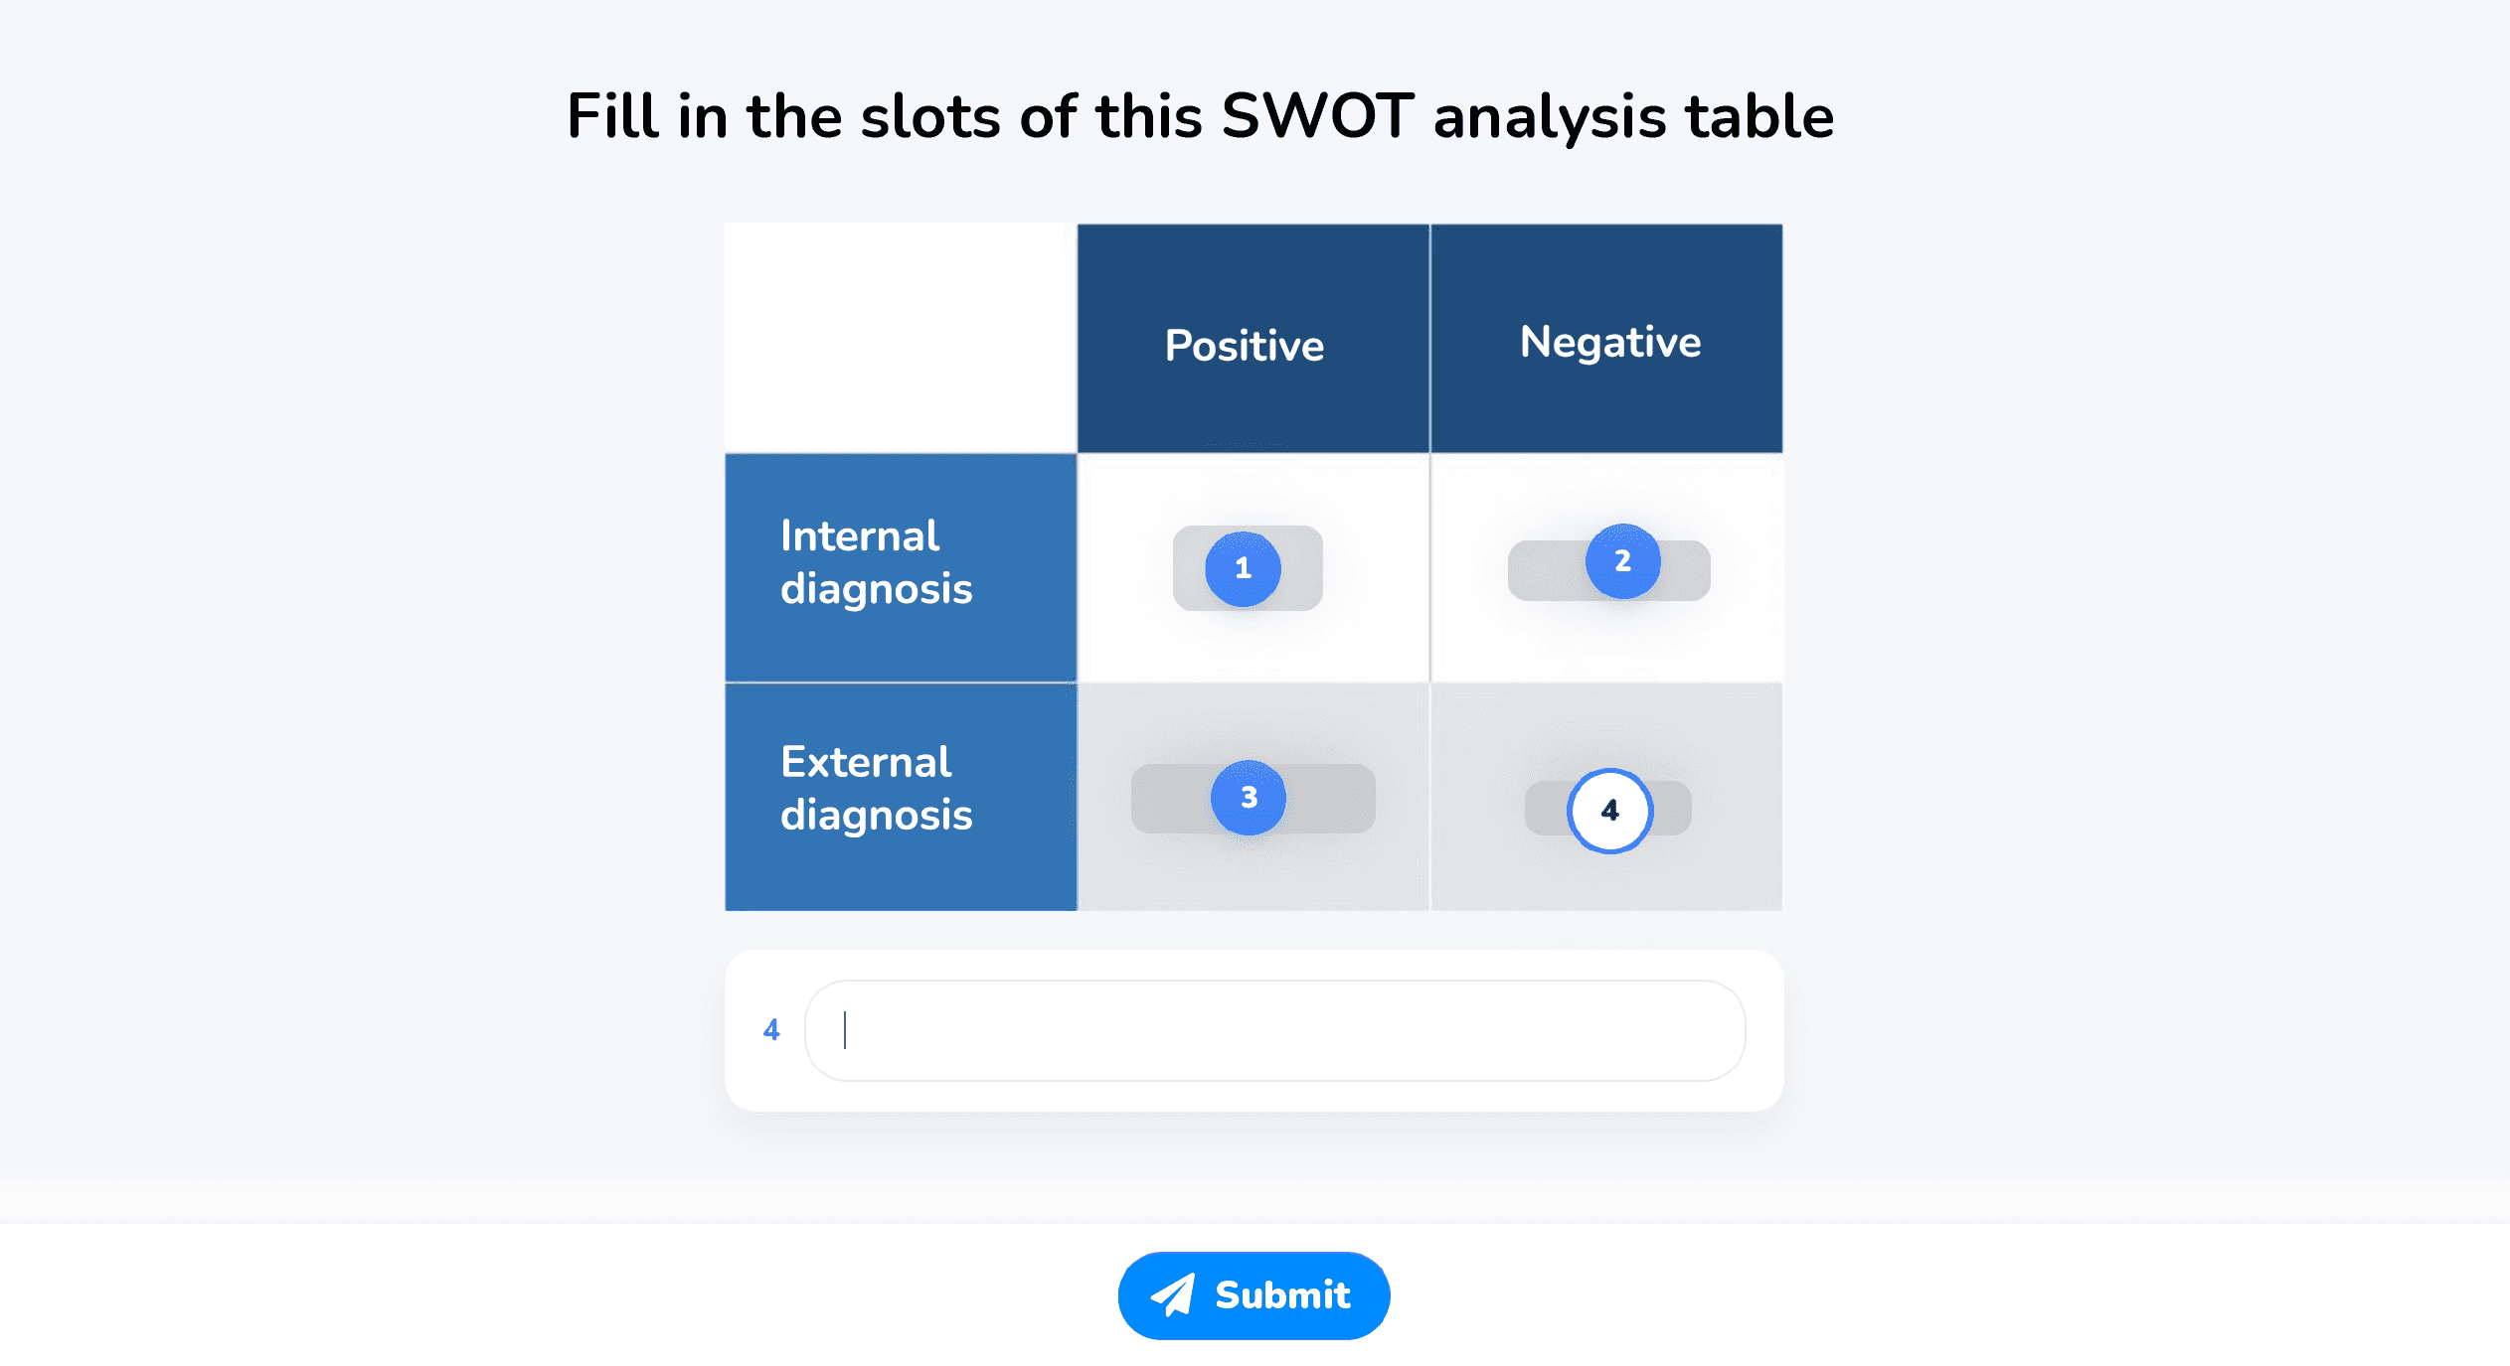Select slot marker number 1

tap(1243, 568)
